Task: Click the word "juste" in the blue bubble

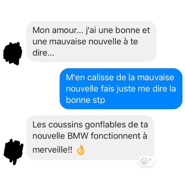Action: [126, 89]
